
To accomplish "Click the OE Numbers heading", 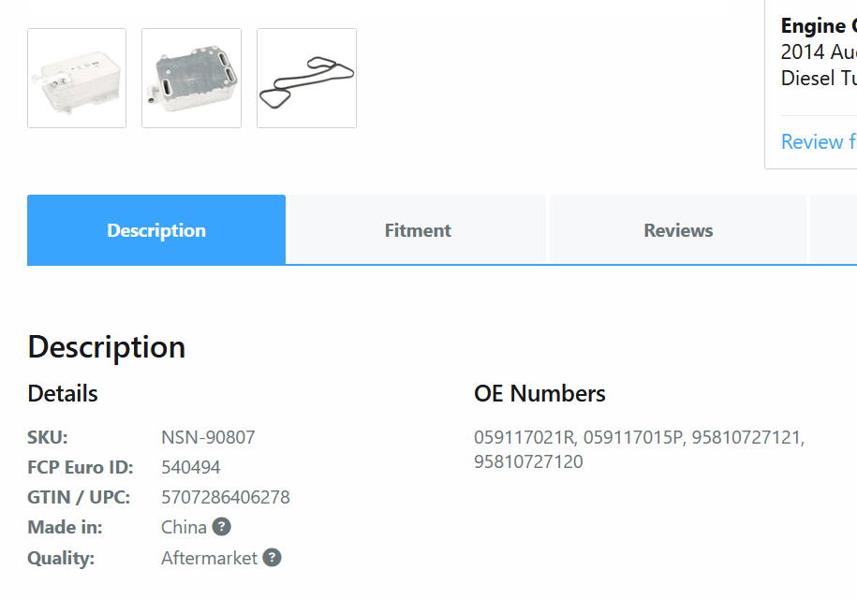I will pyautogui.click(x=539, y=394).
